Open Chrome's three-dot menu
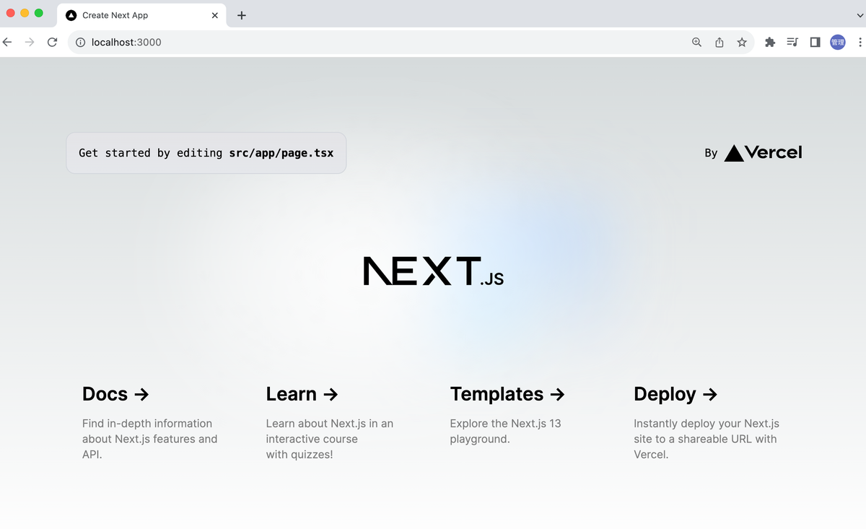866x529 pixels. point(858,42)
